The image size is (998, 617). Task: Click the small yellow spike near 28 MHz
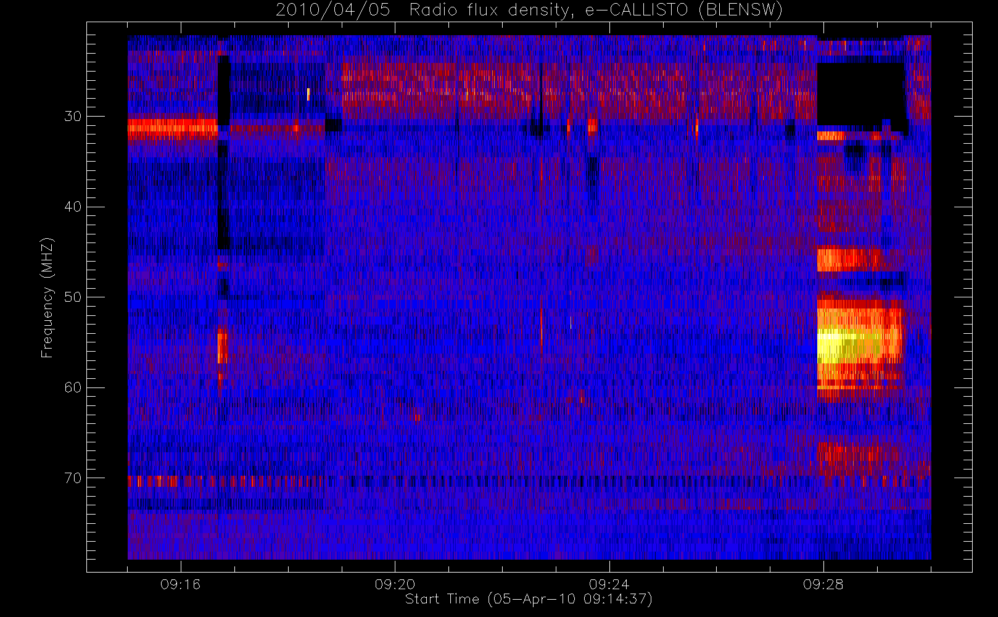[308, 94]
